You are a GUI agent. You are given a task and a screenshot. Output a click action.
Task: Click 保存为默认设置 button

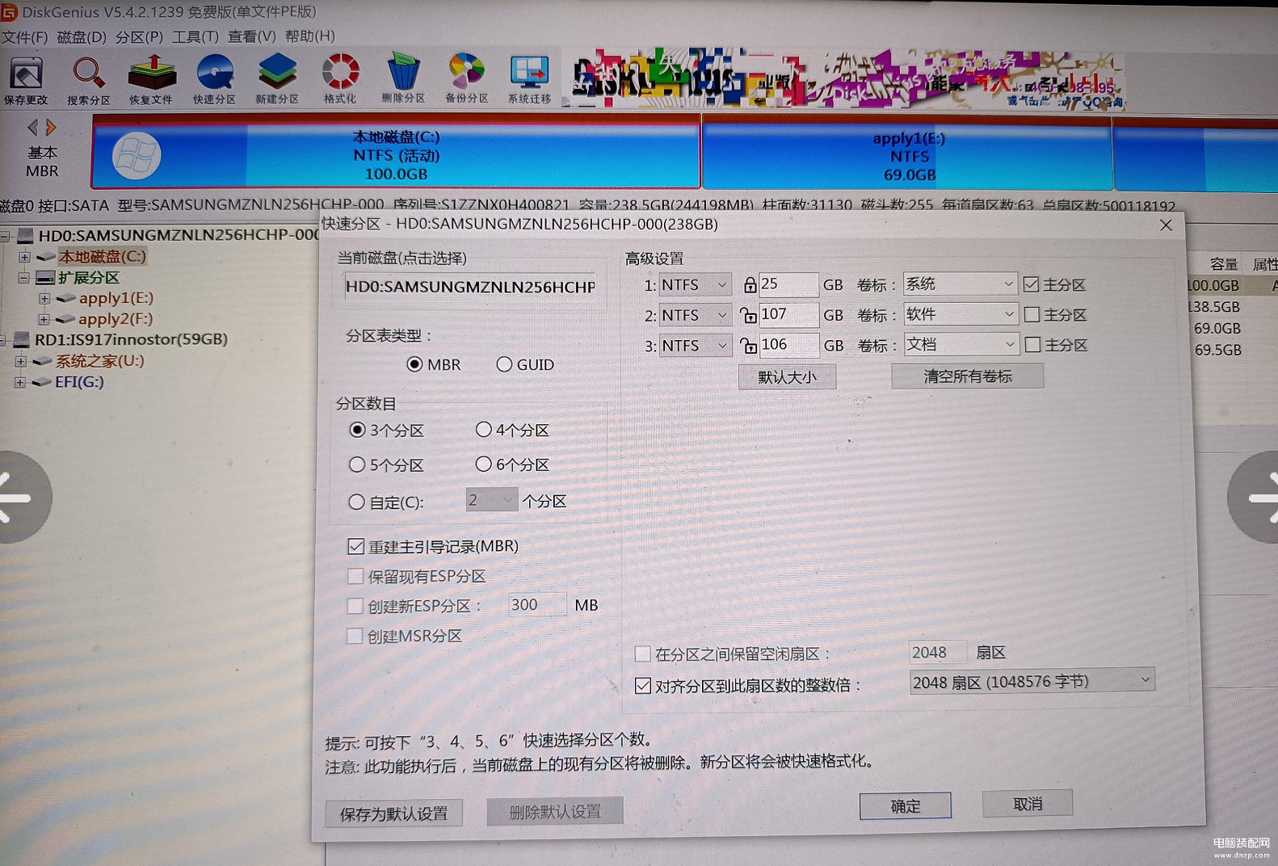pyautogui.click(x=394, y=813)
